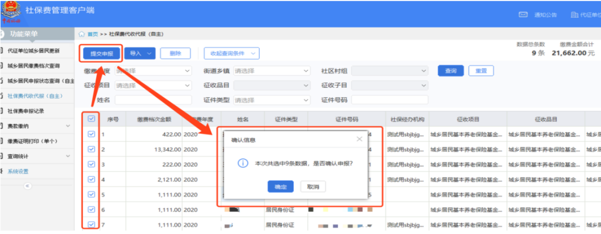This screenshot has height=234, width=601.
Task: Click the 2,121.00 amount cell
Action: click(x=154, y=180)
